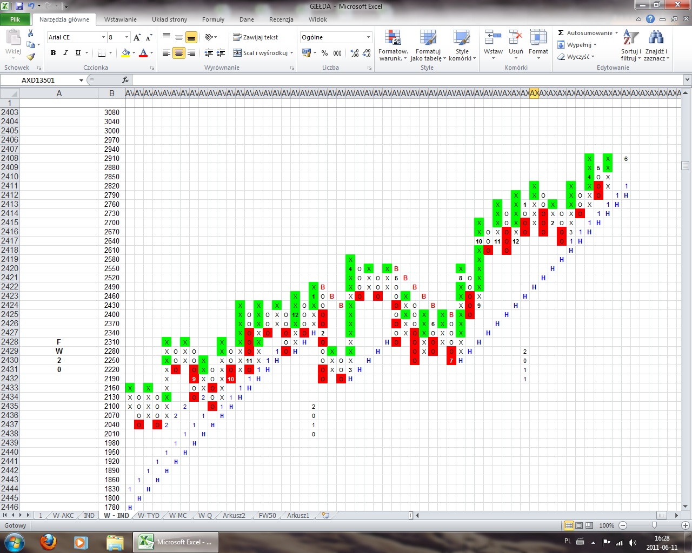Open Formatow. warunk. conditional formatting
The height and width of the screenshot is (553, 692).
point(393,45)
